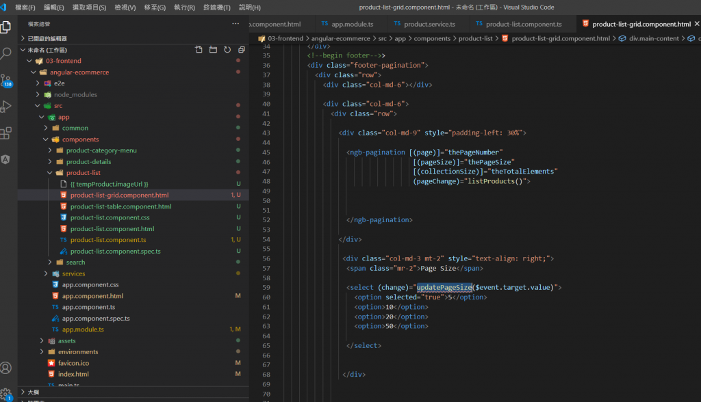
Task: Open the Manage gear icon
Action: point(6,394)
